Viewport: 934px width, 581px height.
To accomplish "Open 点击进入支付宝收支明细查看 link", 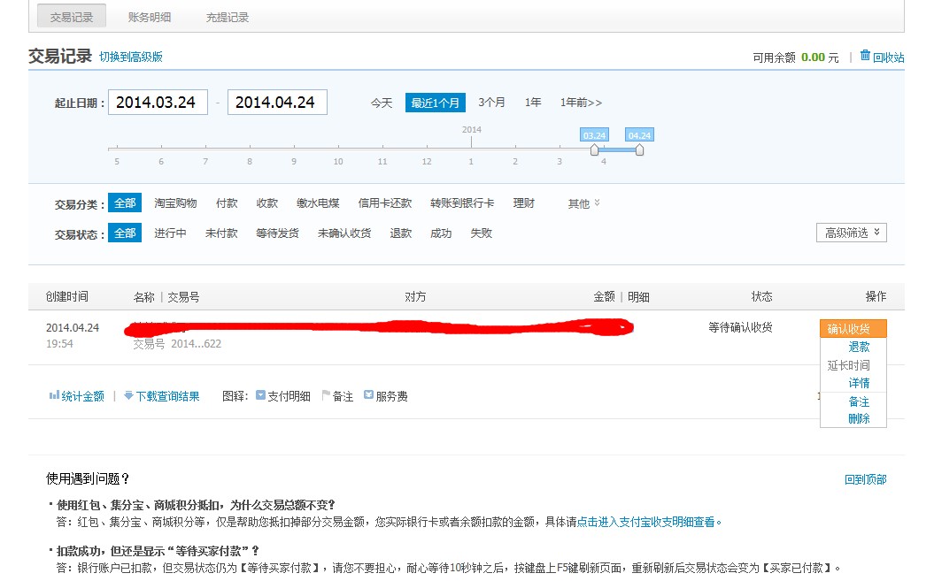I will tap(645, 522).
